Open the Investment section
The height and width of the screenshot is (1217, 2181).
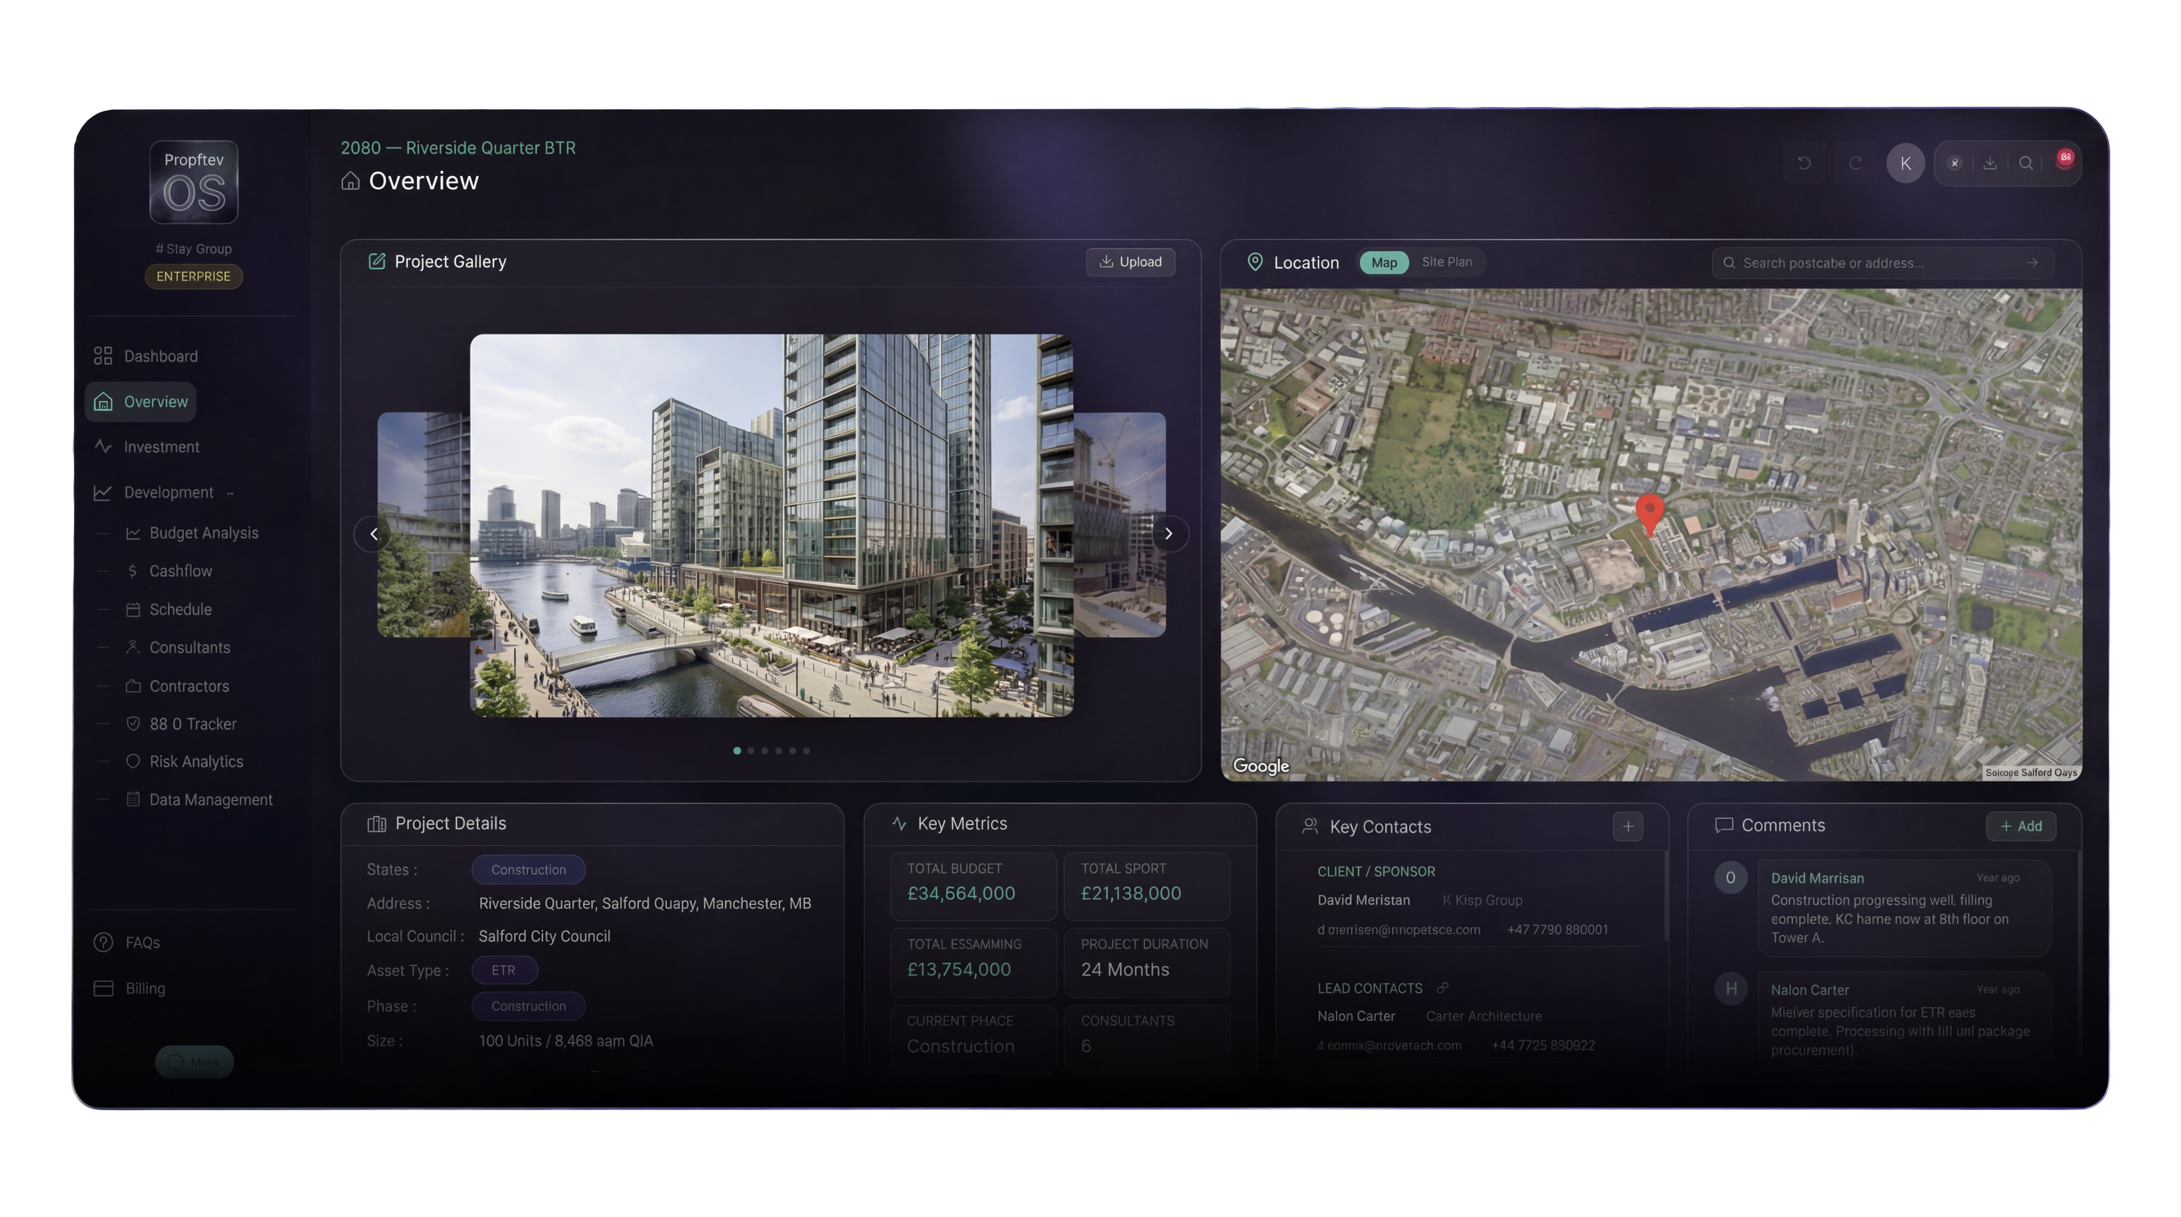[147, 447]
